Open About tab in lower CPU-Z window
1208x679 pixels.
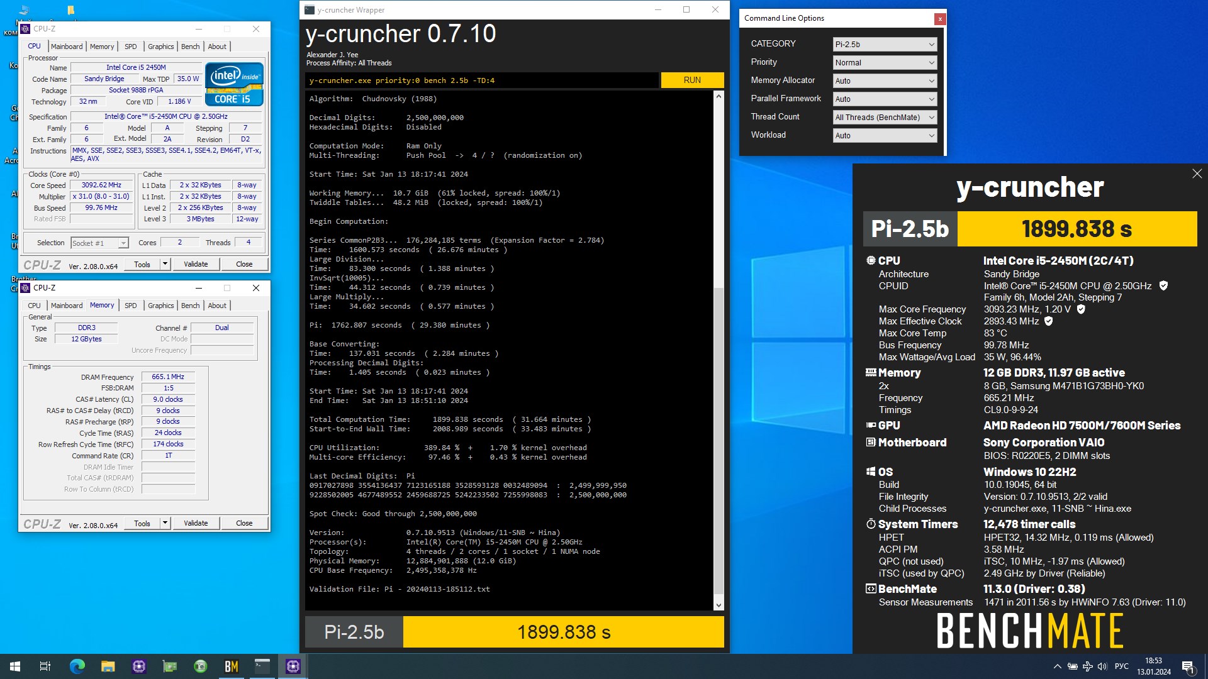pos(217,306)
